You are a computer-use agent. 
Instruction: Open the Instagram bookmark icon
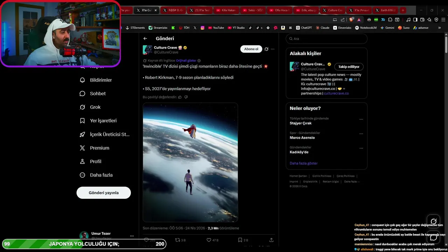click(x=202, y=28)
